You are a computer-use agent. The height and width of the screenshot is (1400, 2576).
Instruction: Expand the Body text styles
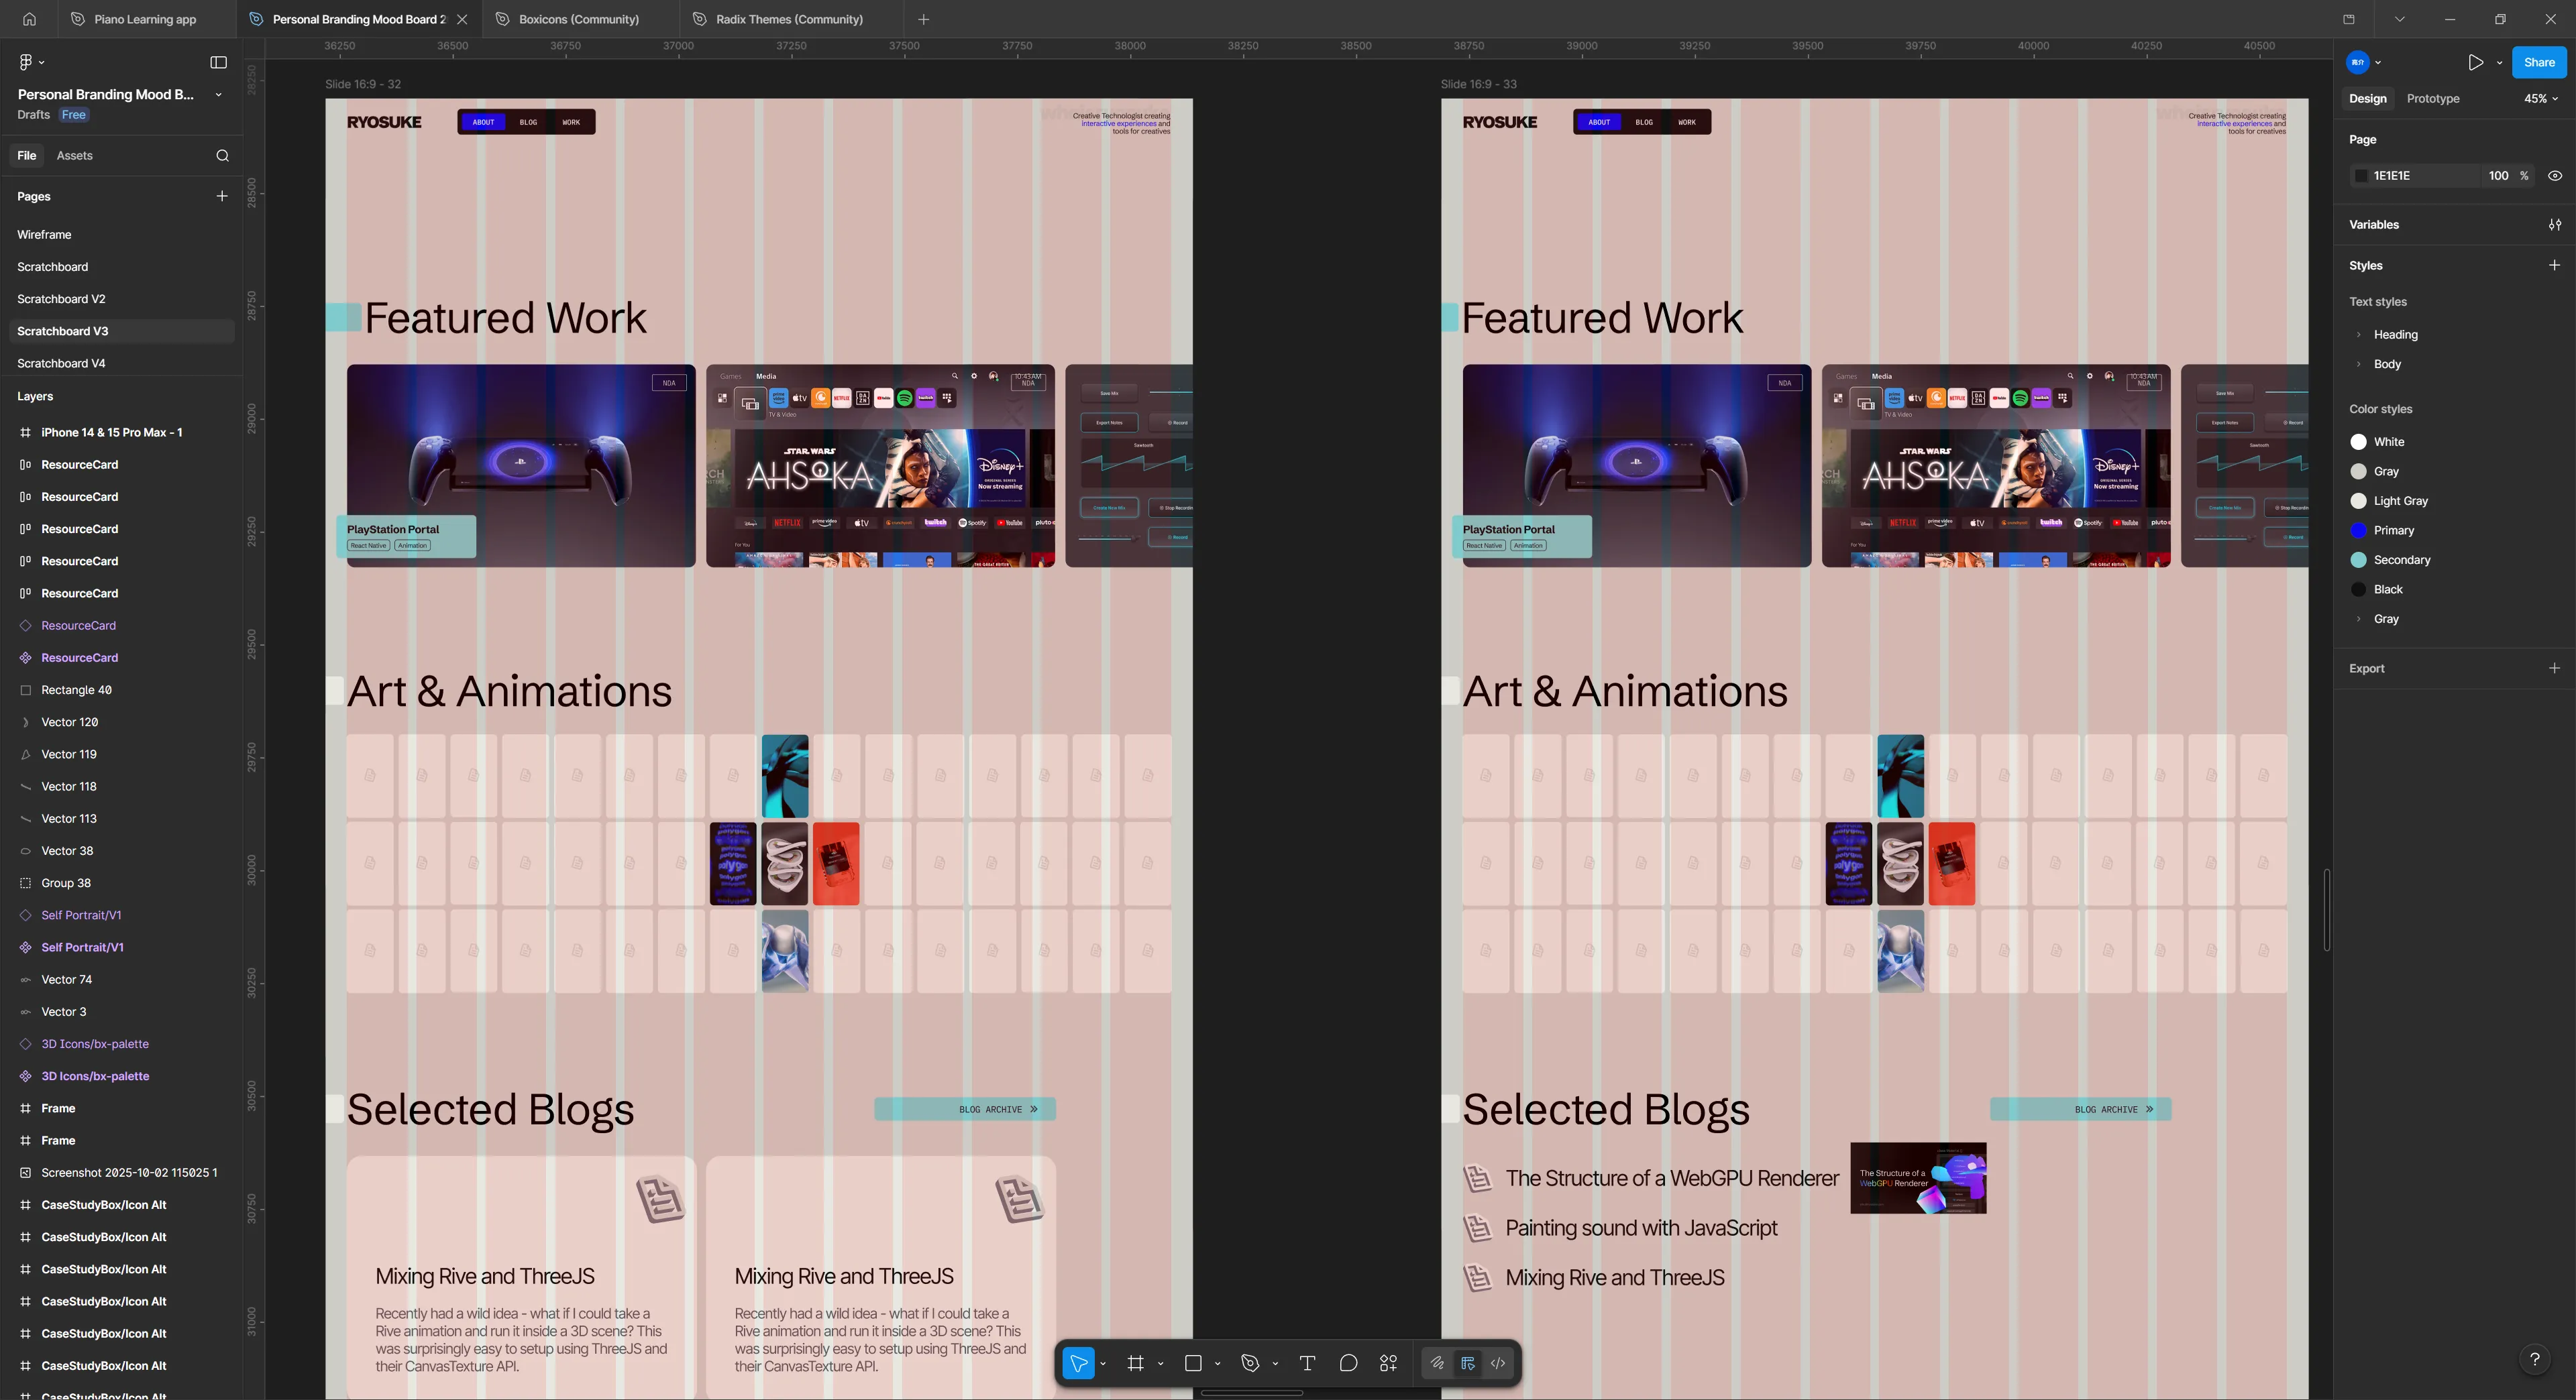click(x=2360, y=363)
